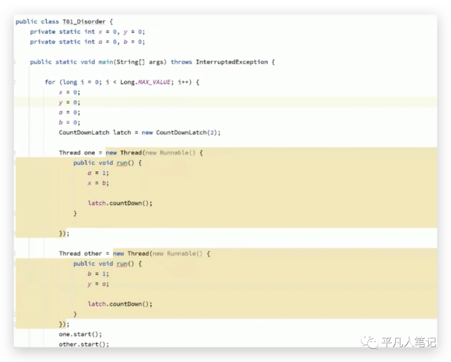The height and width of the screenshot is (362, 451).
Task: Click Long.MAX_VALUE in the loop condition
Action: click(x=146, y=82)
